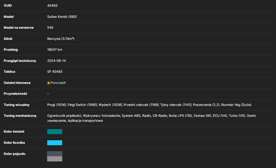Click the Turbo (V5) entry

(237, 115)
